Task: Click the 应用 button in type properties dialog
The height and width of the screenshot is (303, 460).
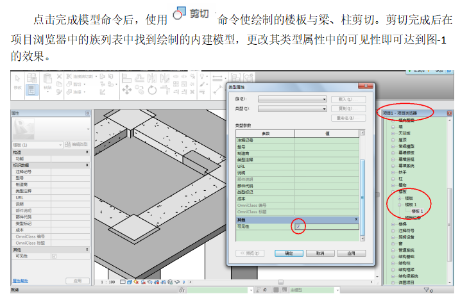Action: (351, 253)
